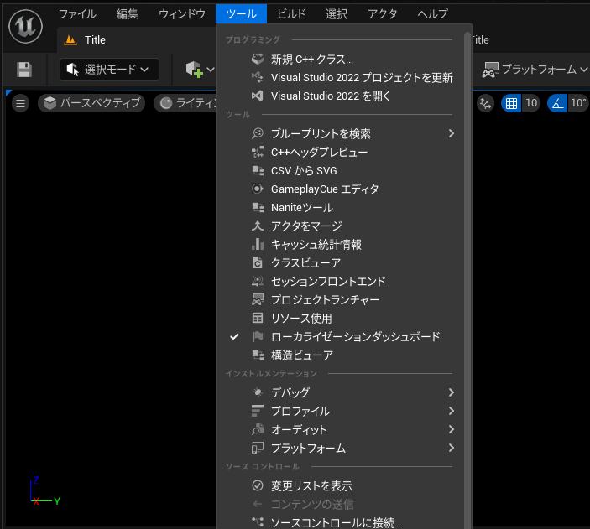Click the surface snapping icon in viewport toolbar

pos(485,103)
